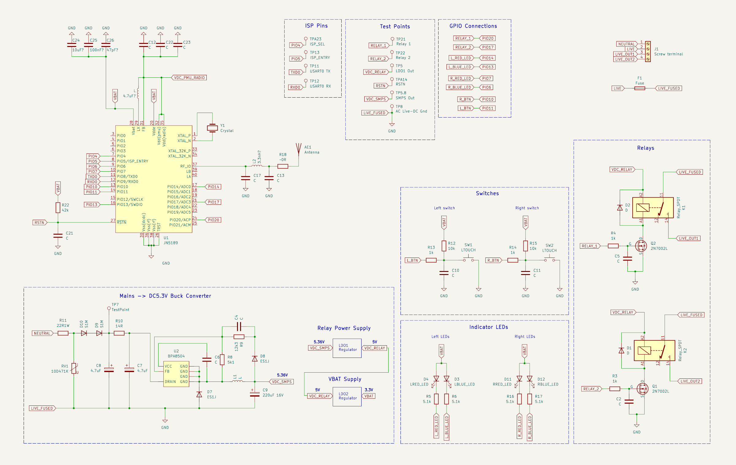Click the Q2 2N7002L MOSFET symbol
736x465 pixels.
[641, 246]
